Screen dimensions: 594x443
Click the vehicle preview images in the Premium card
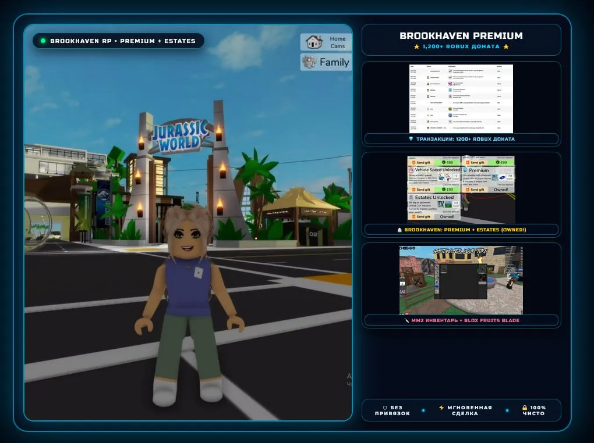499,177
